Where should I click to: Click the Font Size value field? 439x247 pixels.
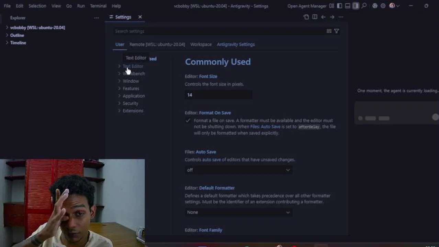click(x=218, y=95)
